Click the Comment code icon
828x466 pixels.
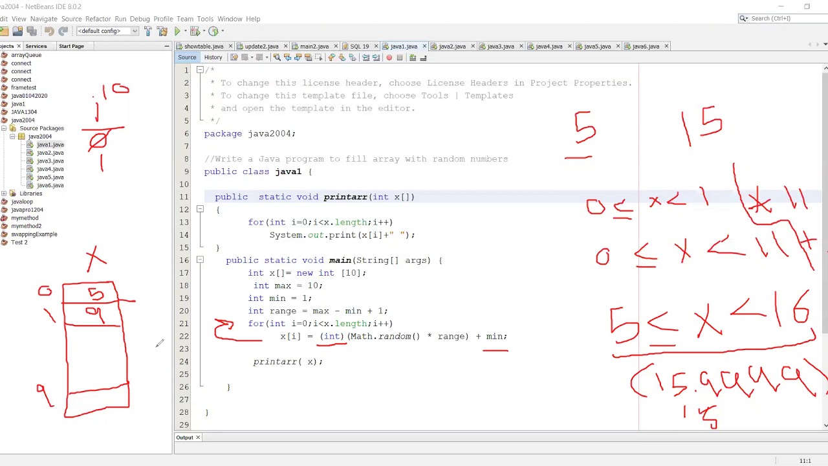[x=413, y=58]
